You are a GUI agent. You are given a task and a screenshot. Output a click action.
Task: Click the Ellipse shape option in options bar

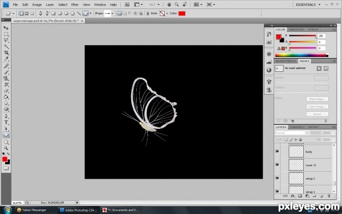tap(66, 14)
